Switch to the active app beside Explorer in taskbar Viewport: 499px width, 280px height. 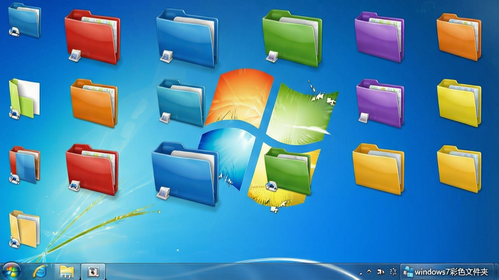tap(93, 272)
